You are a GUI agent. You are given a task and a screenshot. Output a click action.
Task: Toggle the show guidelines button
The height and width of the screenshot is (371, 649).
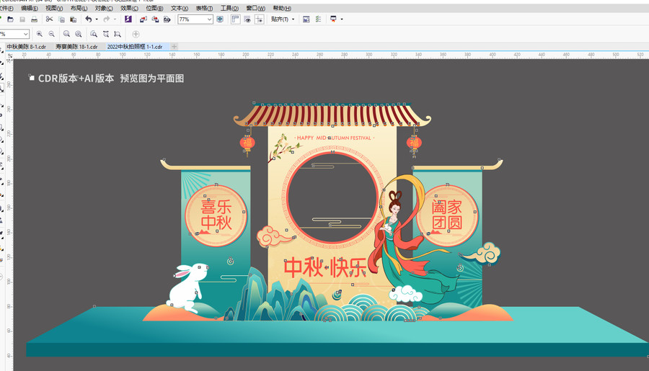(260, 19)
